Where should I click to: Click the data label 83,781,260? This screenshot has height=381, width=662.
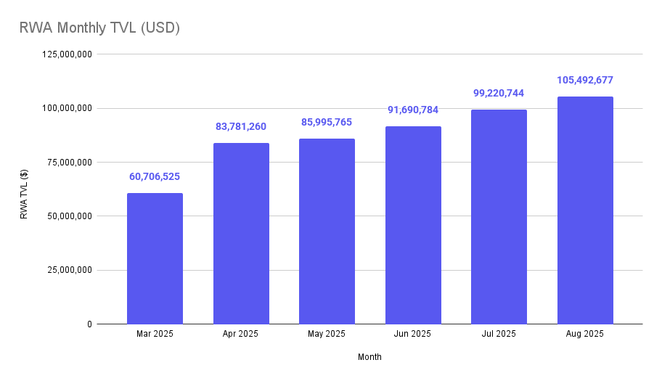click(241, 126)
